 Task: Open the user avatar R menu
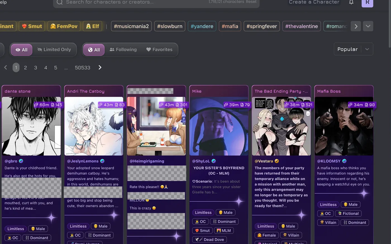[x=367, y=3]
